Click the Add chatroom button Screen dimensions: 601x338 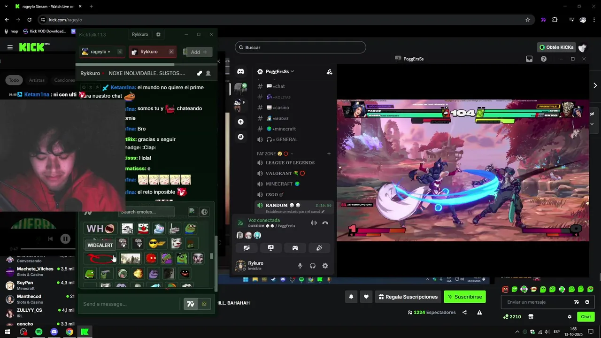pos(199,52)
